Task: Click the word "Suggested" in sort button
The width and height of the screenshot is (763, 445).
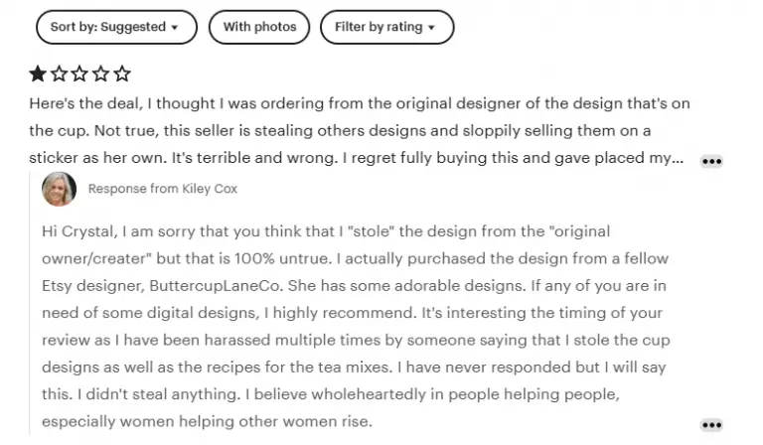Action: [x=135, y=27]
